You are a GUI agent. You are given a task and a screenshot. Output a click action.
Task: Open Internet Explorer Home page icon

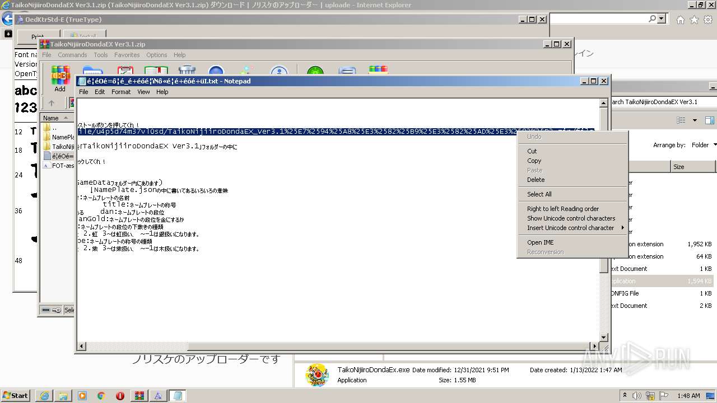pyautogui.click(x=680, y=20)
